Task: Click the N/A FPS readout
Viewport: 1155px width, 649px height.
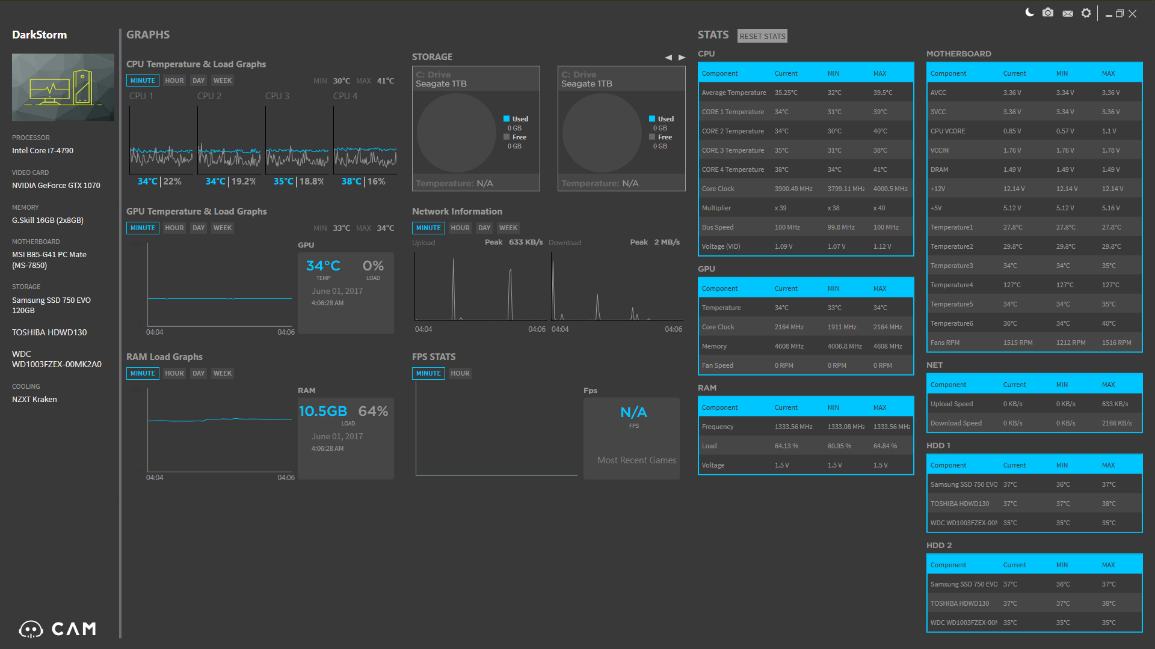Action: (633, 412)
